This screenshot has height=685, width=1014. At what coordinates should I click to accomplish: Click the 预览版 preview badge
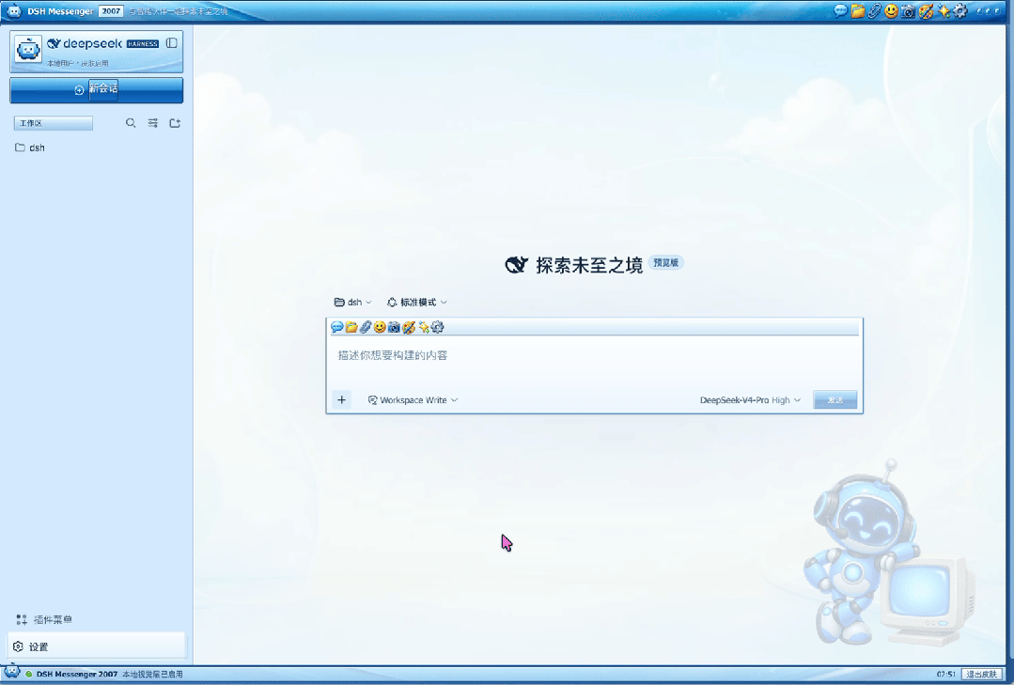coord(665,262)
